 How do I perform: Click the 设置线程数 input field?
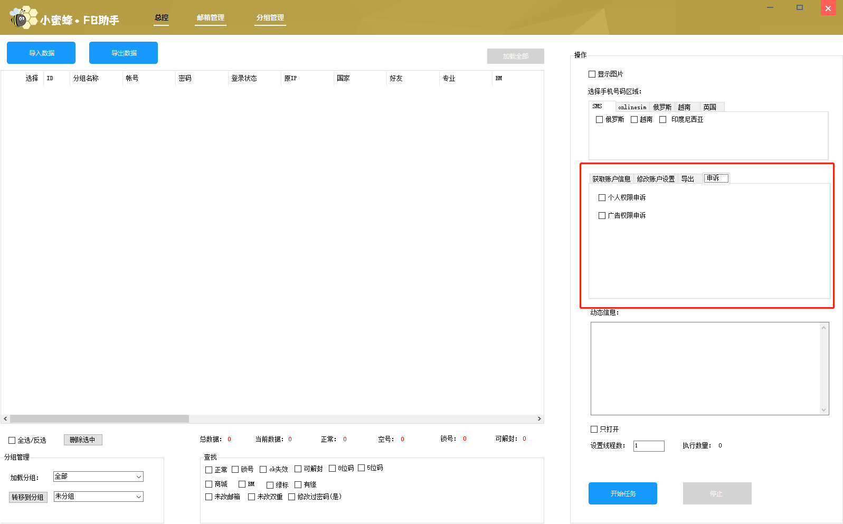(649, 446)
